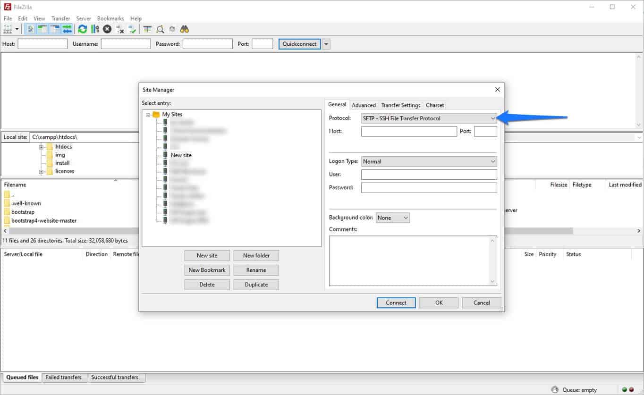The image size is (644, 395).
Task: Click the reconnect to last server icon
Action: tap(132, 29)
